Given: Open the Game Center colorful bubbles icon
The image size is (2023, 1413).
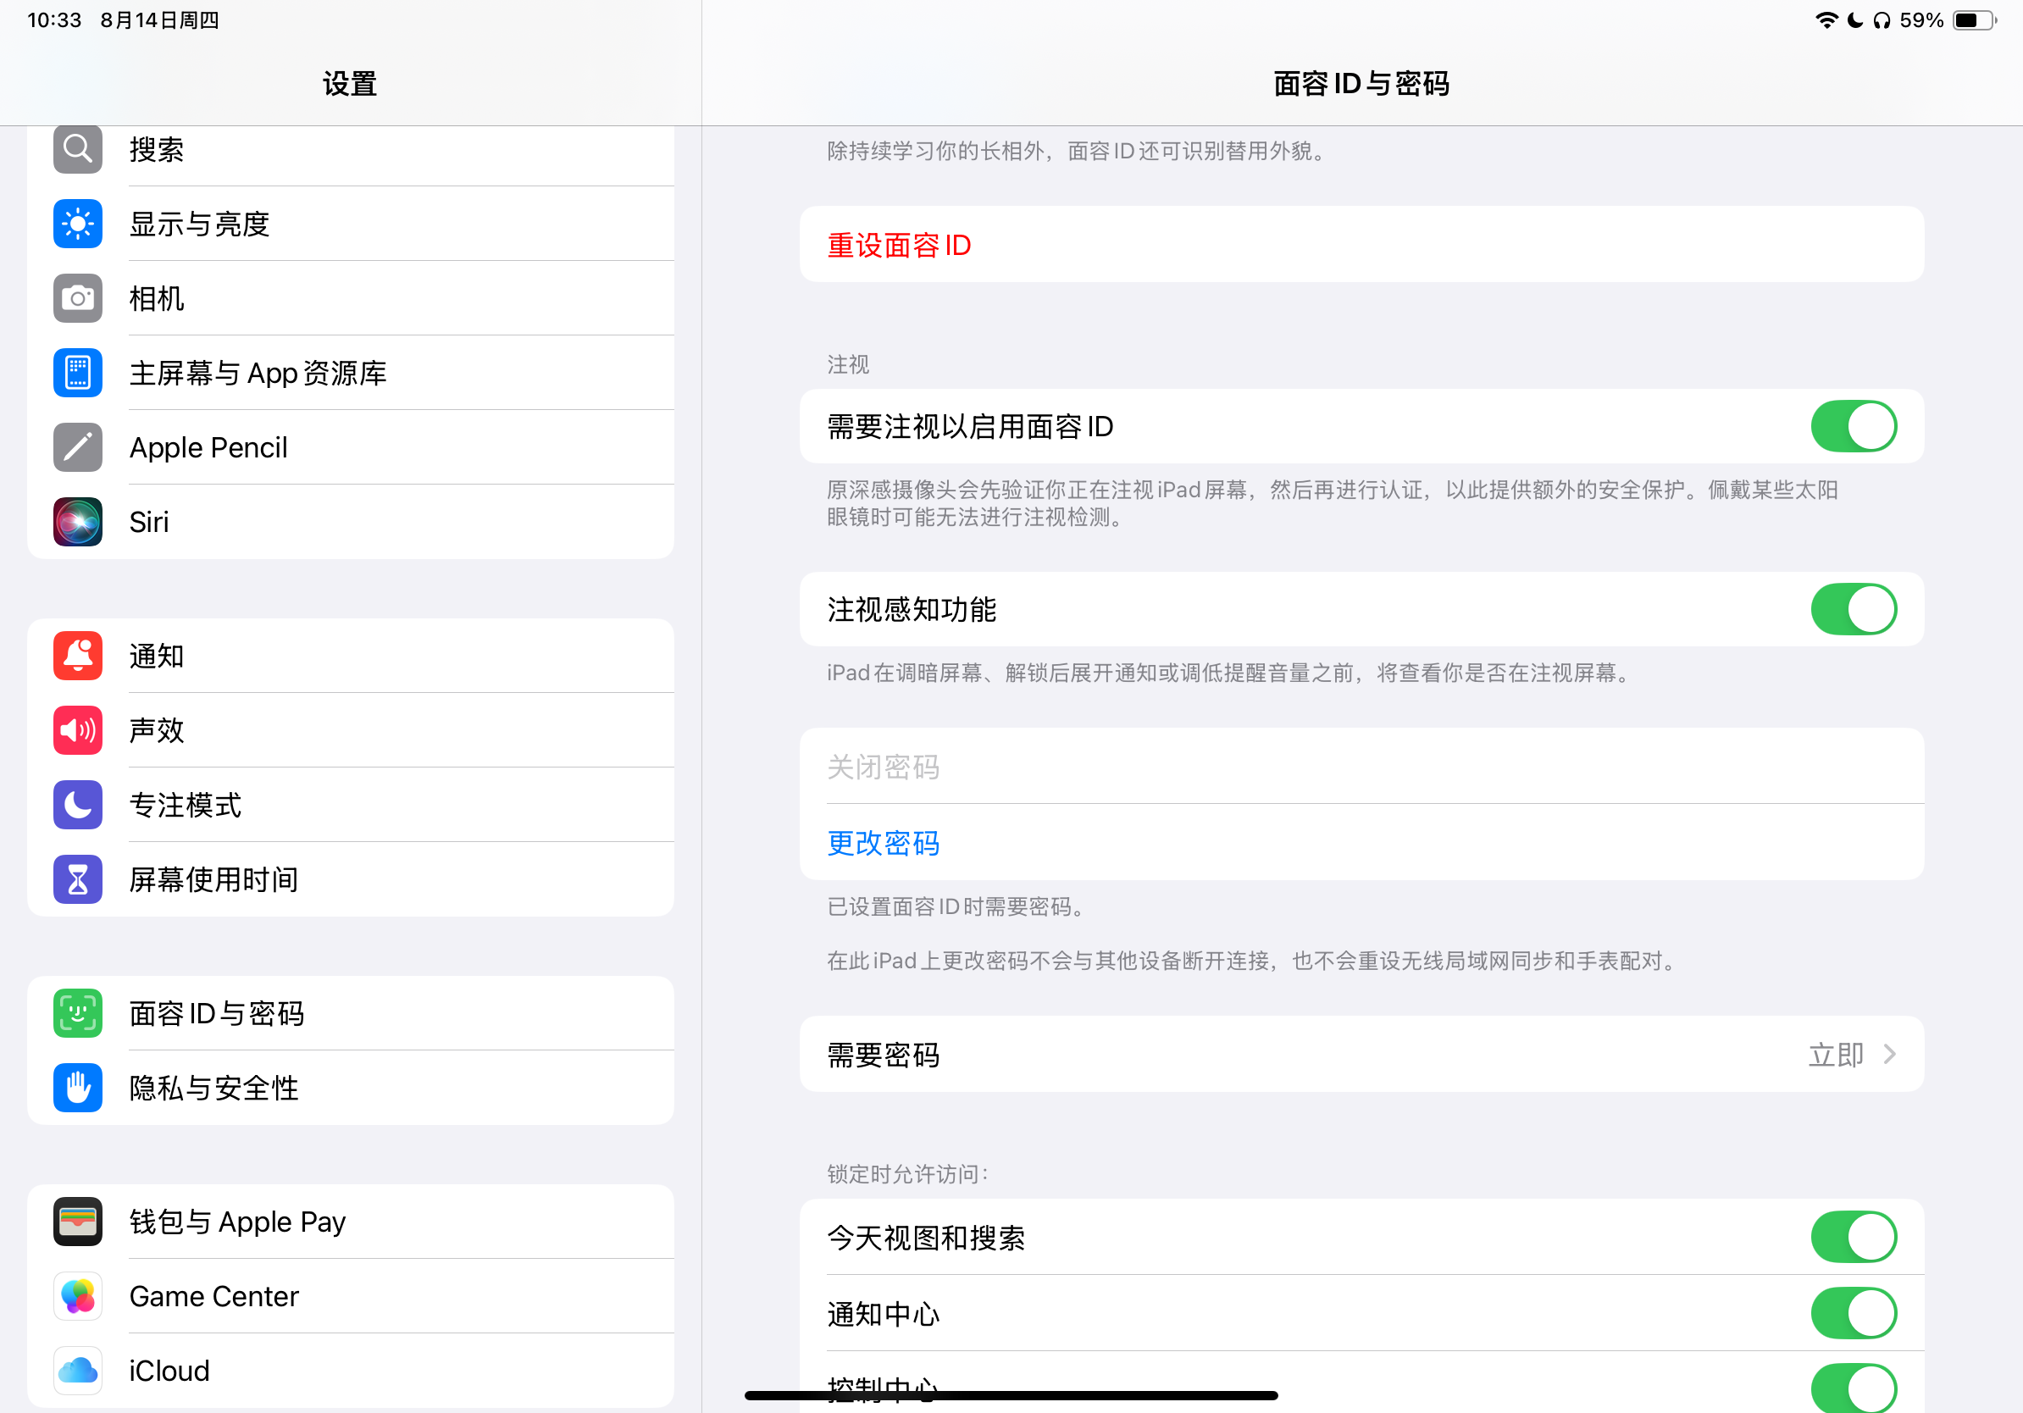Looking at the screenshot, I should 78,1296.
